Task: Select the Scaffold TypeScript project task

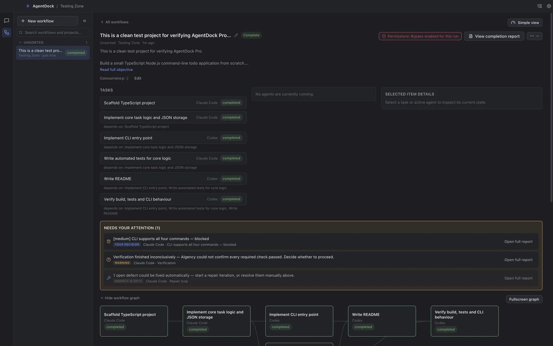Action: 173,103
